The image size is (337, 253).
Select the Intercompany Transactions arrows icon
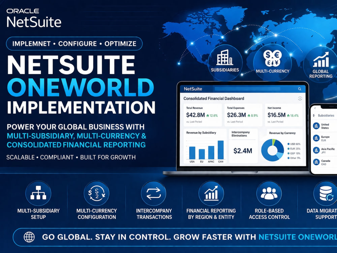[x=153, y=193]
